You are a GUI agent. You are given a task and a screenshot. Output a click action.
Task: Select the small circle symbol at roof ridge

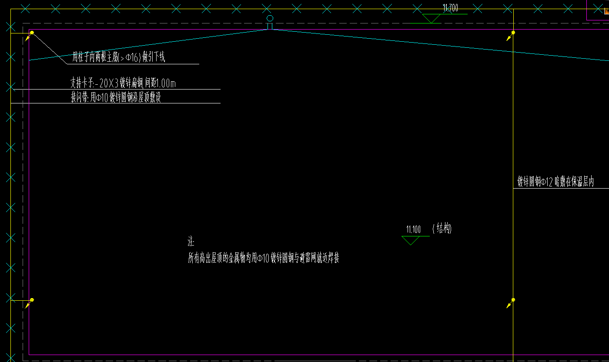270,18
